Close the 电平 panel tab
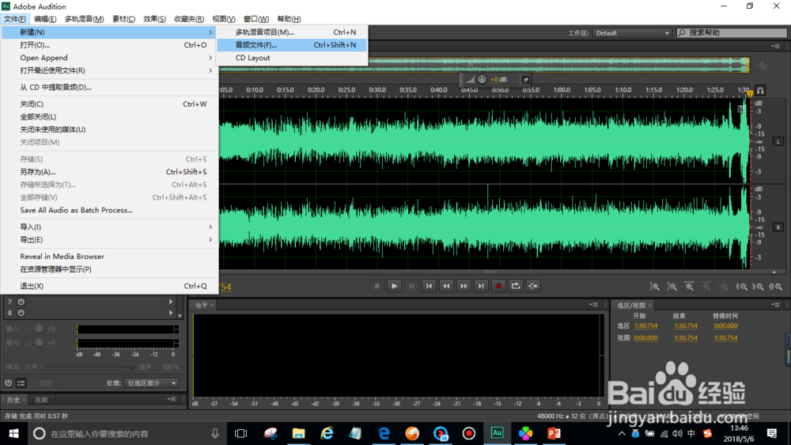 pyautogui.click(x=212, y=305)
